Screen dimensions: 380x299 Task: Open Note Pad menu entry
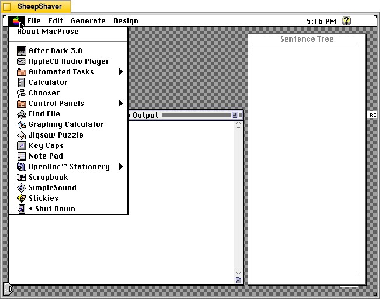pyautogui.click(x=68, y=156)
